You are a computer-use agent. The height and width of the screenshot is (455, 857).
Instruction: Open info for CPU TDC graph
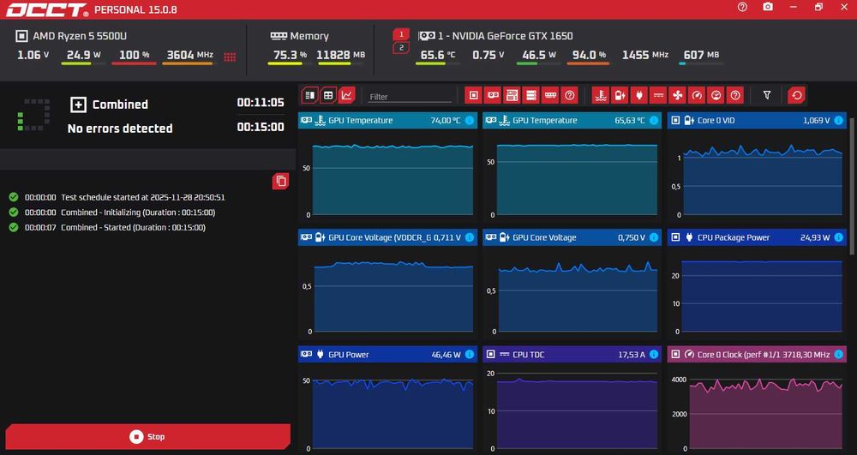[x=654, y=355]
